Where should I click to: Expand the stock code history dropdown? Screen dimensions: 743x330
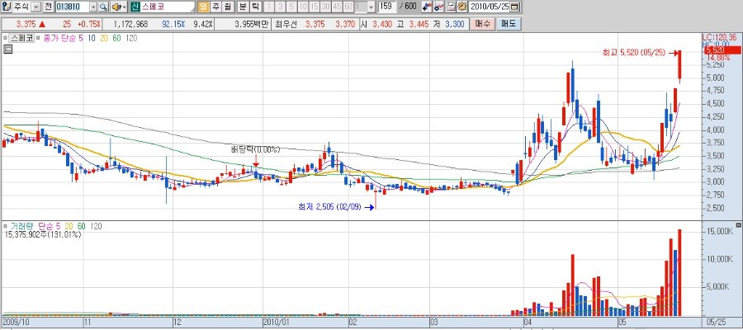pyautogui.click(x=92, y=7)
